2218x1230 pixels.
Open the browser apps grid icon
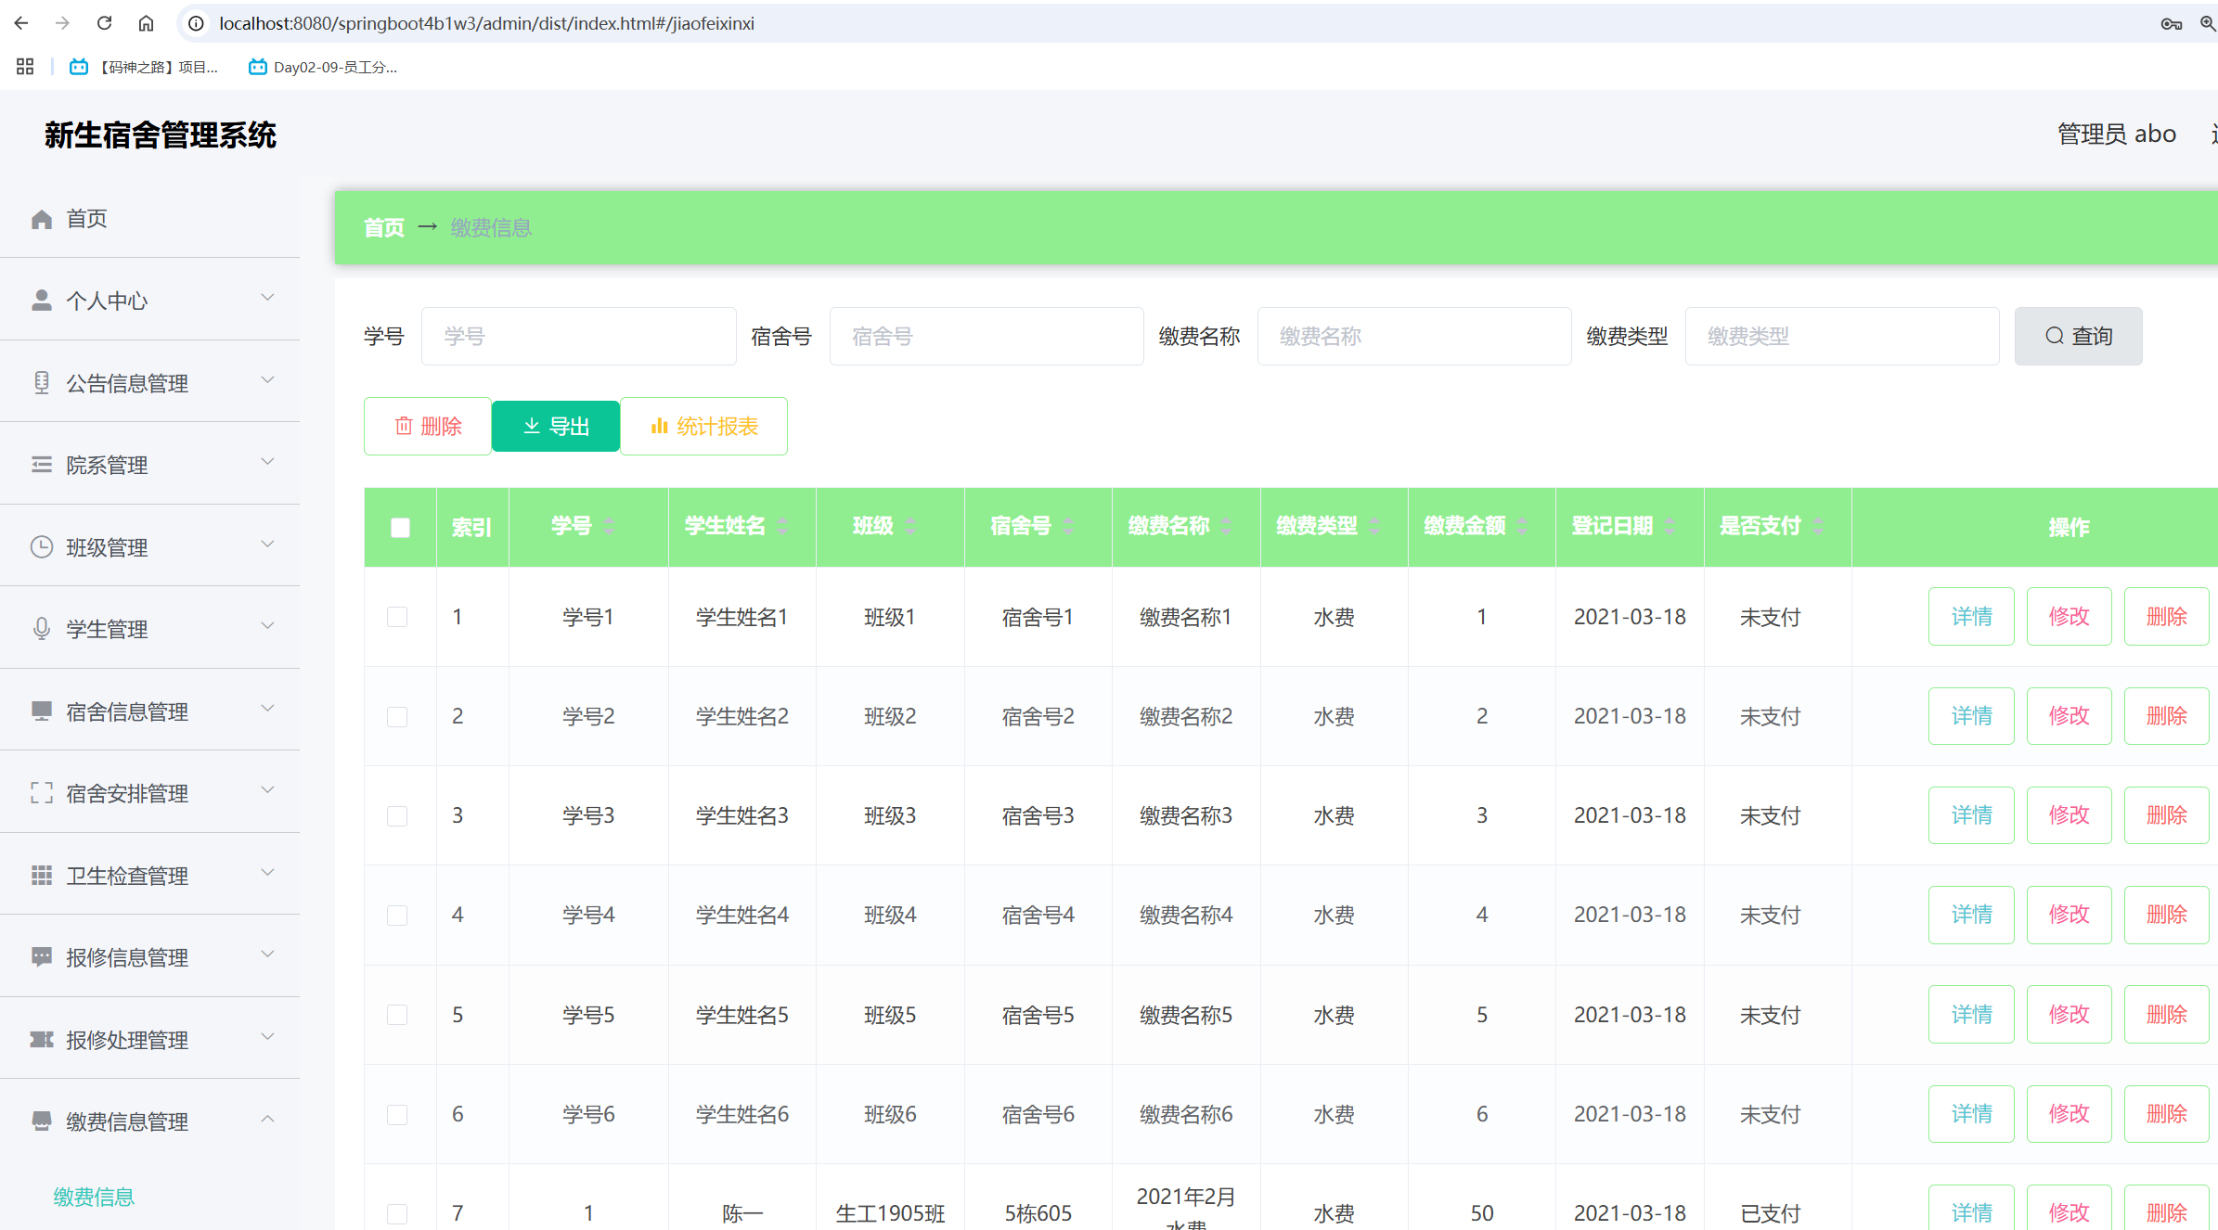coord(25,67)
